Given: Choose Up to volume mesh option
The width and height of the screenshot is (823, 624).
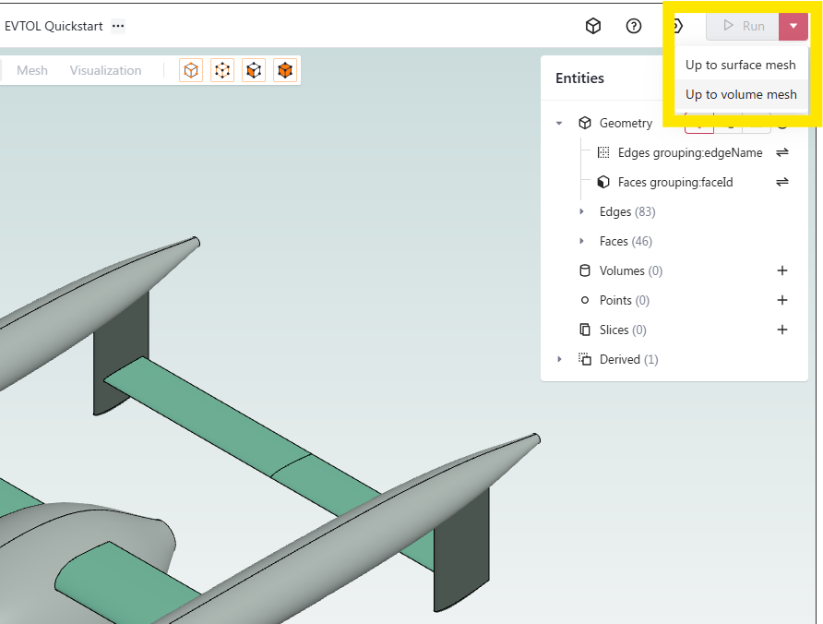Looking at the screenshot, I should click(x=740, y=94).
